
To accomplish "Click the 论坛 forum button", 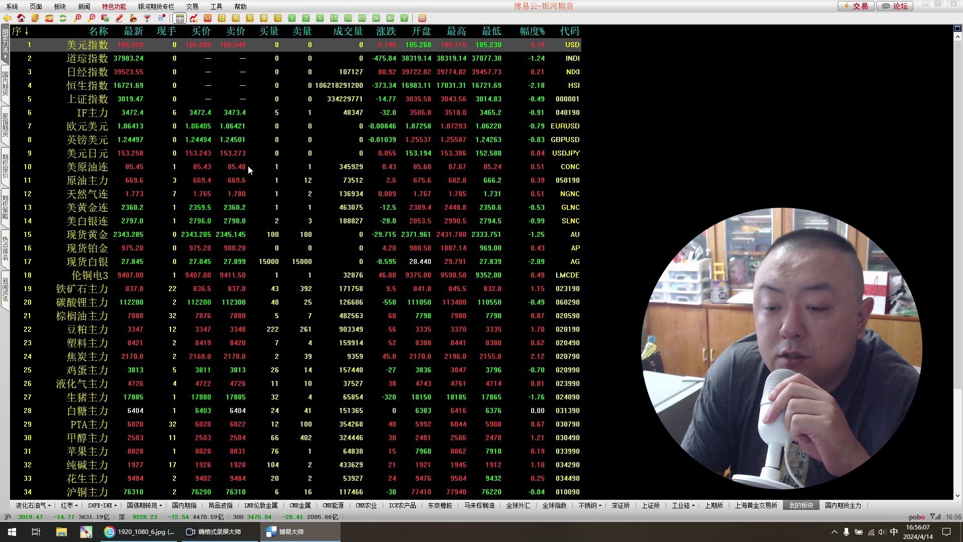I will (895, 6).
